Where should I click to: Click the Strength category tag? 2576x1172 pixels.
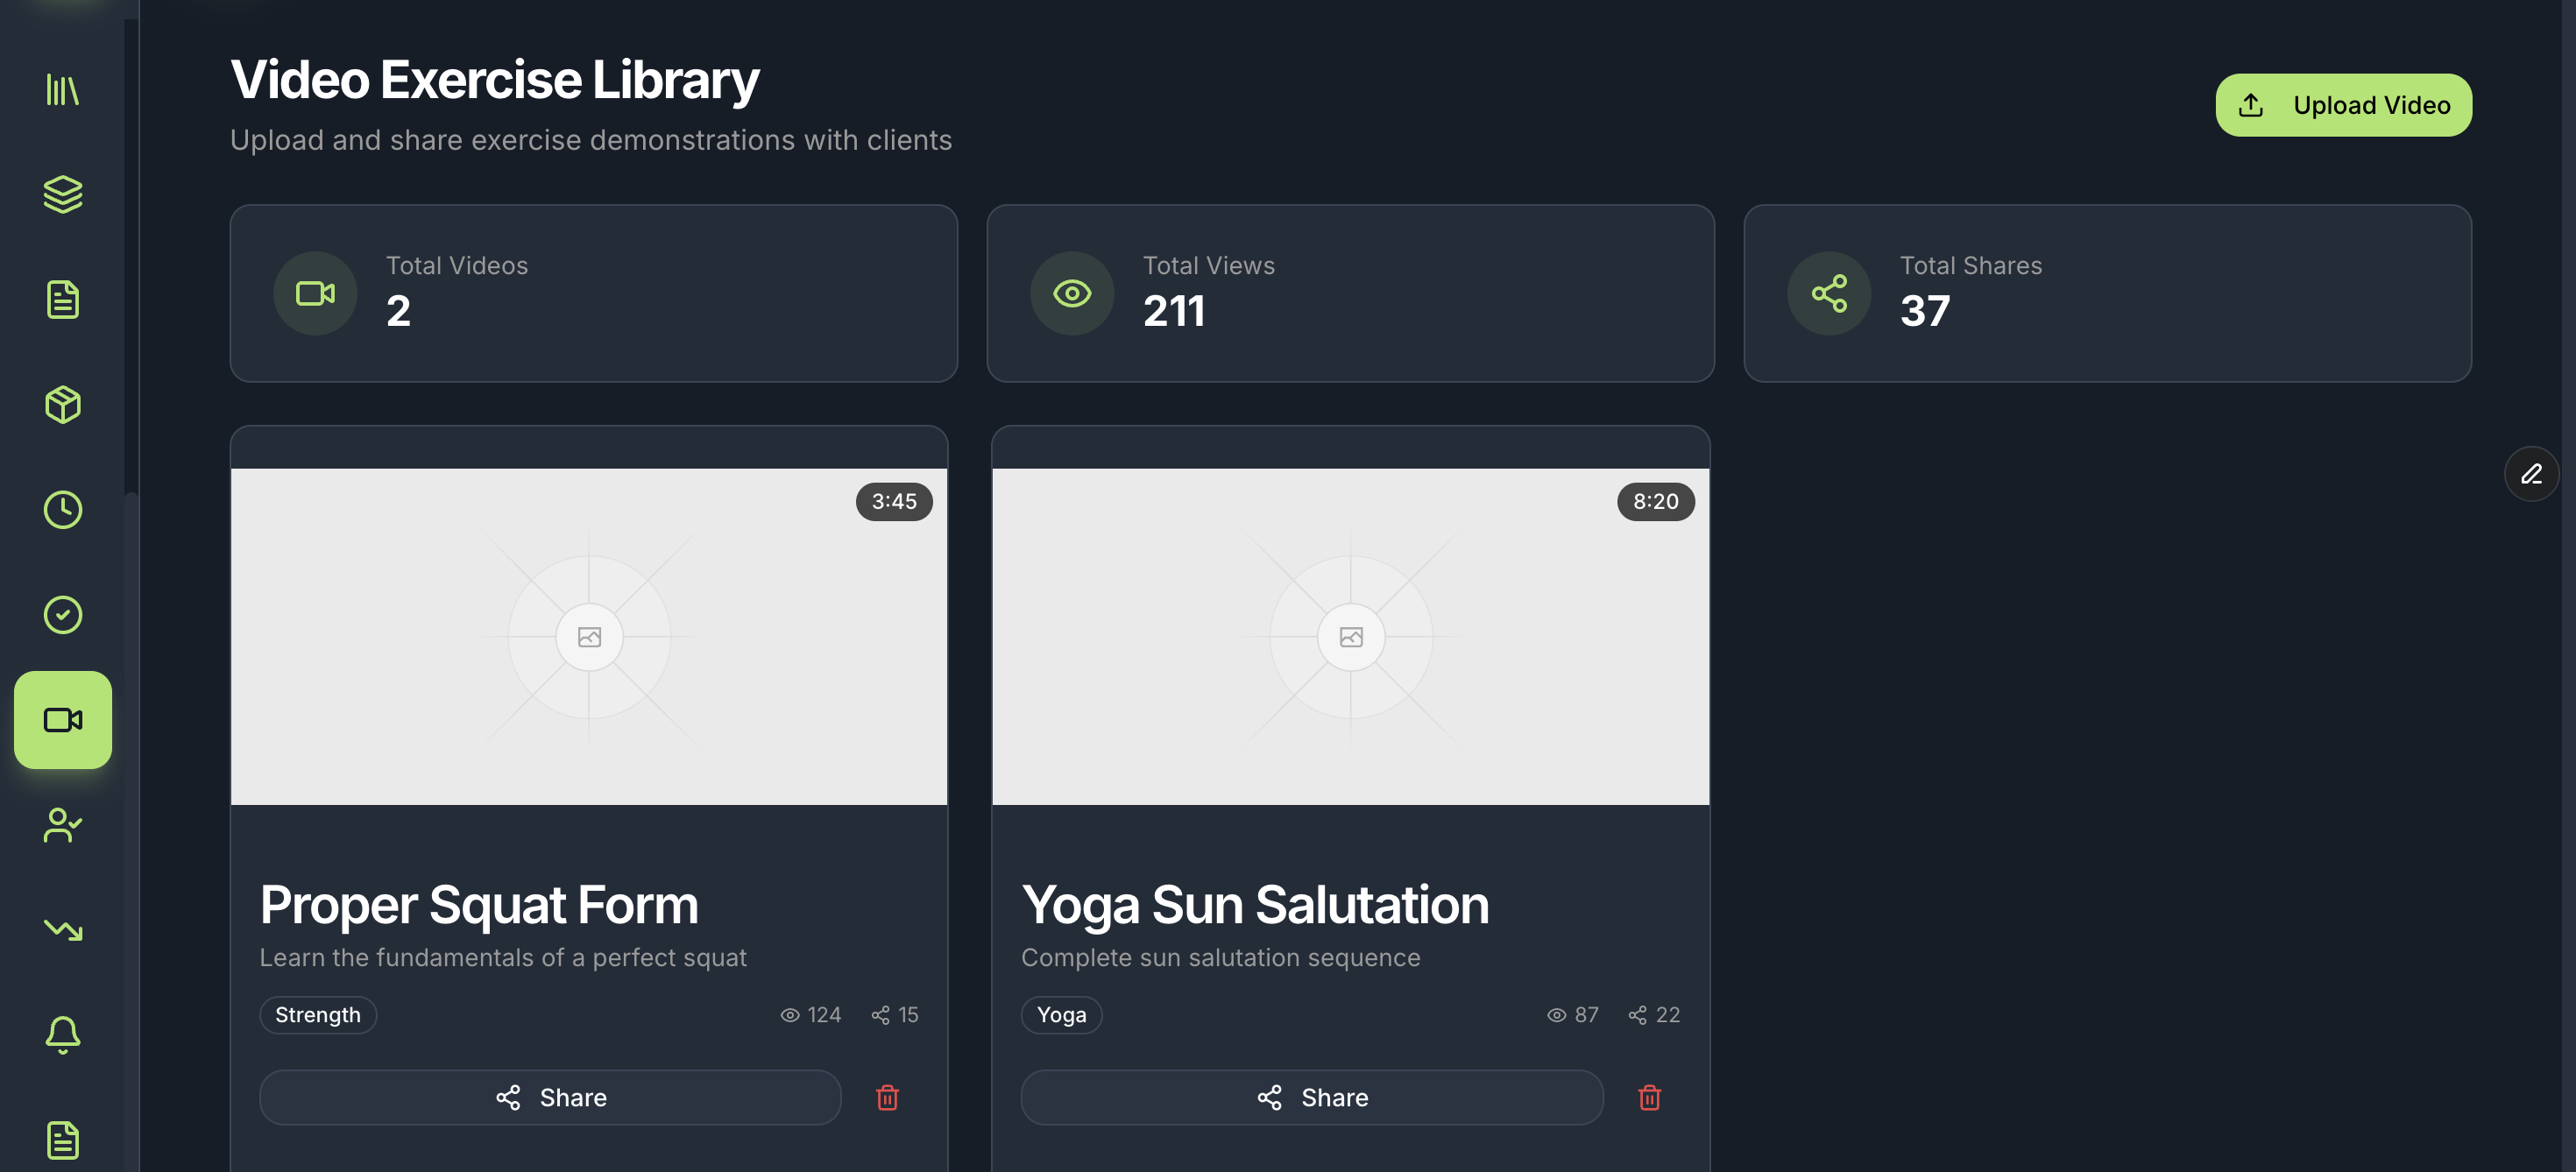click(318, 1015)
